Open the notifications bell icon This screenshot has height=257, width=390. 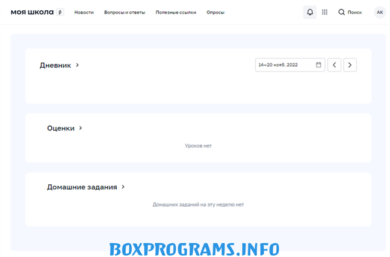click(x=310, y=12)
